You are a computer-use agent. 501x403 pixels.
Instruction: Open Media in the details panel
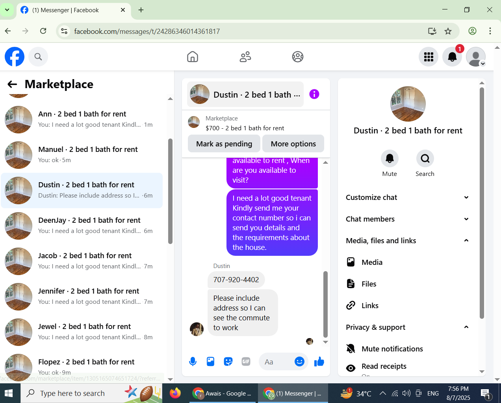(408, 262)
